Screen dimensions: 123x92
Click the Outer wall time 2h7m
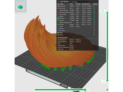(71, 8)
